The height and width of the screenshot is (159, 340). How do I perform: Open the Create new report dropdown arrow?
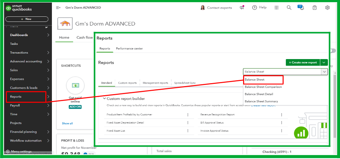(324, 62)
